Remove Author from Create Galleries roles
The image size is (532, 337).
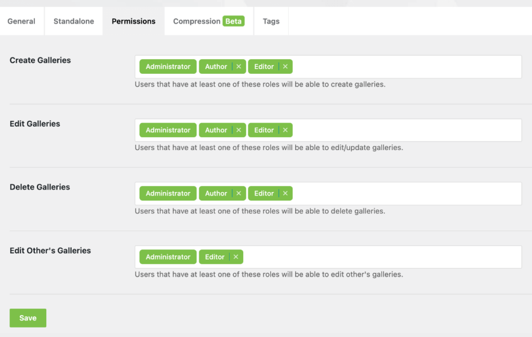(x=239, y=66)
